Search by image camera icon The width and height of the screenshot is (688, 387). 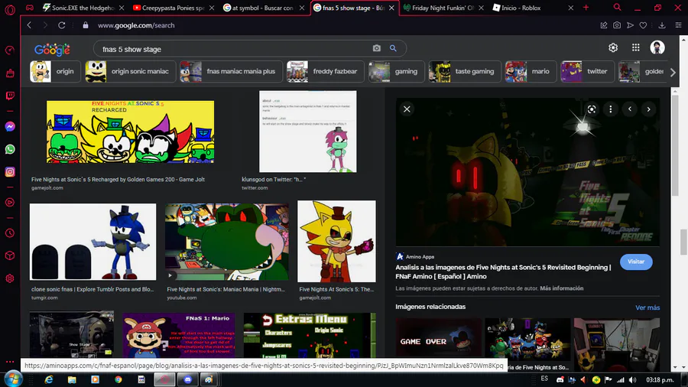(x=376, y=48)
